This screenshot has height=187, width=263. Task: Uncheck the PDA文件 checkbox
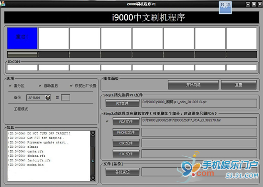tap(107, 121)
